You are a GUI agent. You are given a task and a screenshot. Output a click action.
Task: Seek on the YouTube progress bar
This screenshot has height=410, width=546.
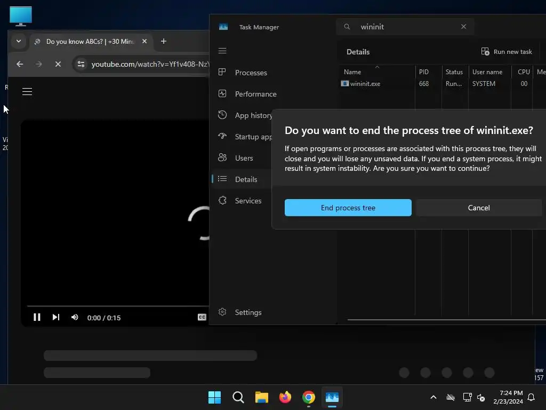pos(118,306)
